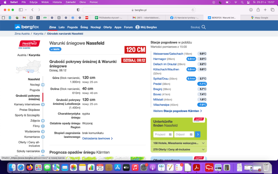Click the search magnifier icon next to Szukaj
278x174 pixels.
203,27
